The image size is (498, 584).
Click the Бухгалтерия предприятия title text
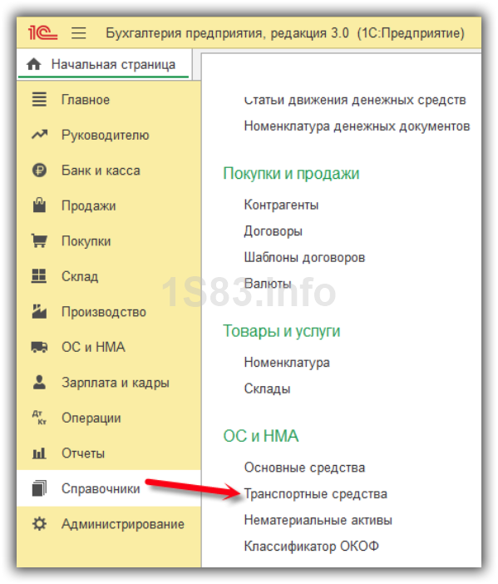[285, 33]
